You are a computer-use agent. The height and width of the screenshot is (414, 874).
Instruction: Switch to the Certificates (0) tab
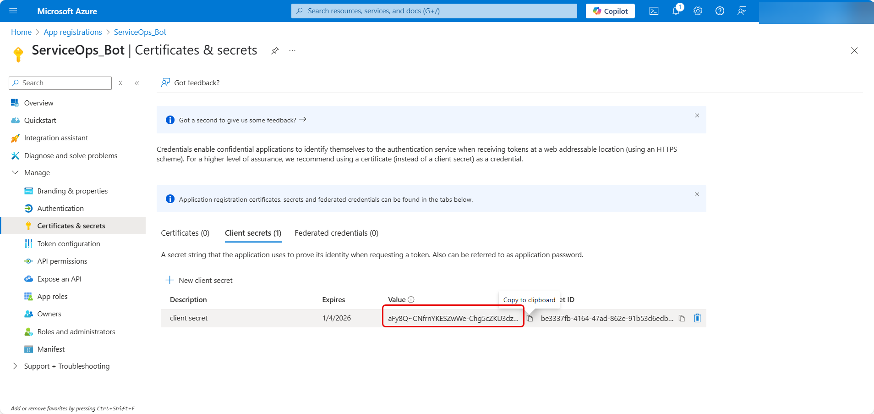(185, 233)
